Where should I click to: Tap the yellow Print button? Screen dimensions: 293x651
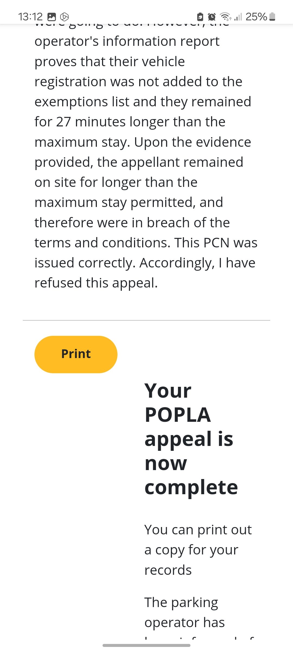point(76,354)
